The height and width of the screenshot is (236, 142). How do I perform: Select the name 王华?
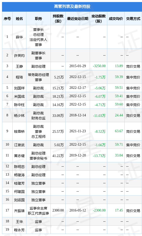click(19, 222)
